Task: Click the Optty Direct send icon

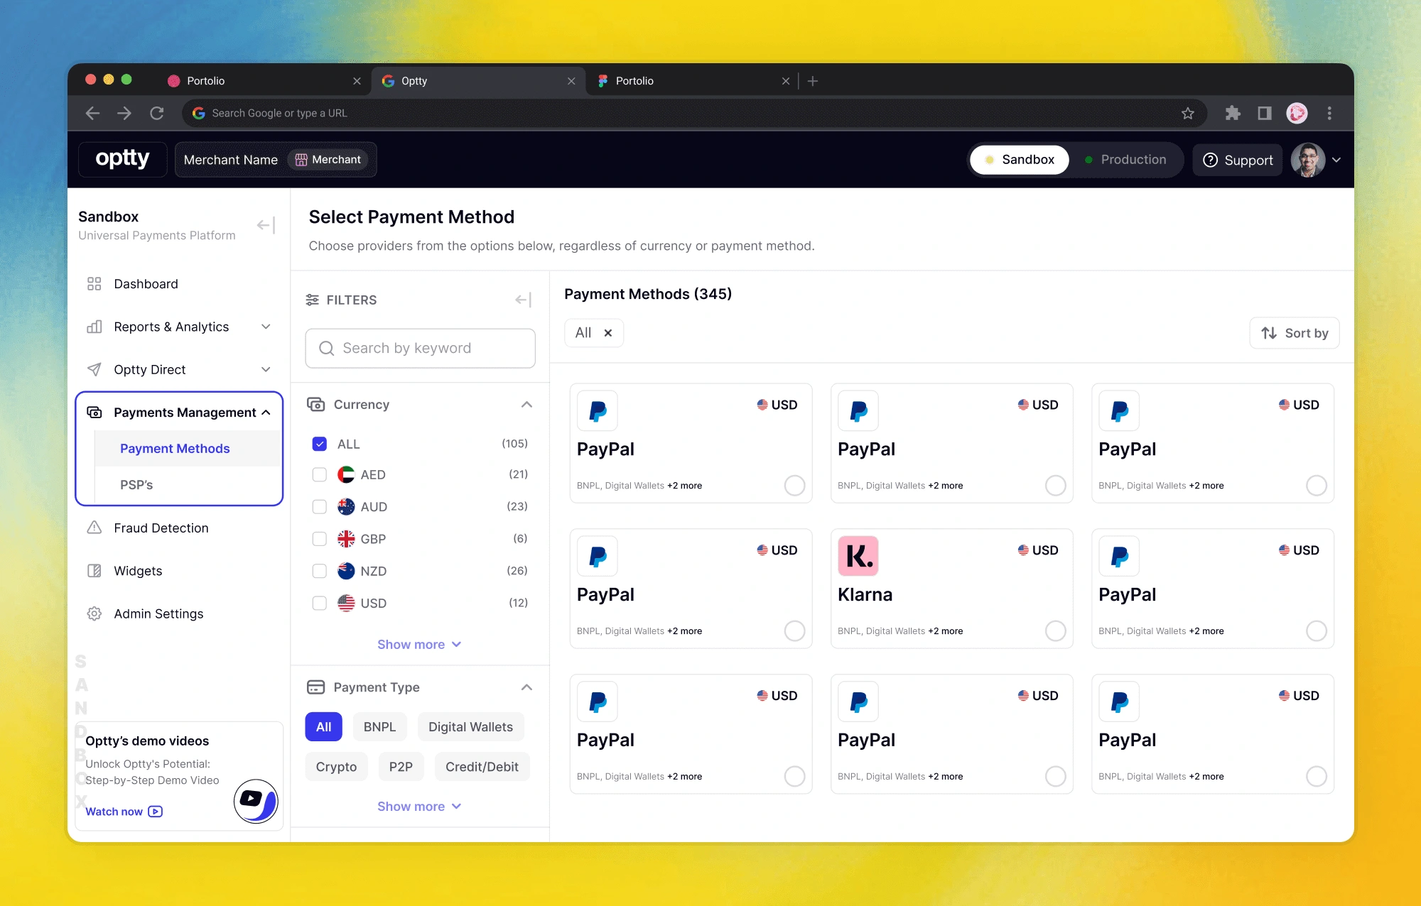Action: (x=97, y=369)
